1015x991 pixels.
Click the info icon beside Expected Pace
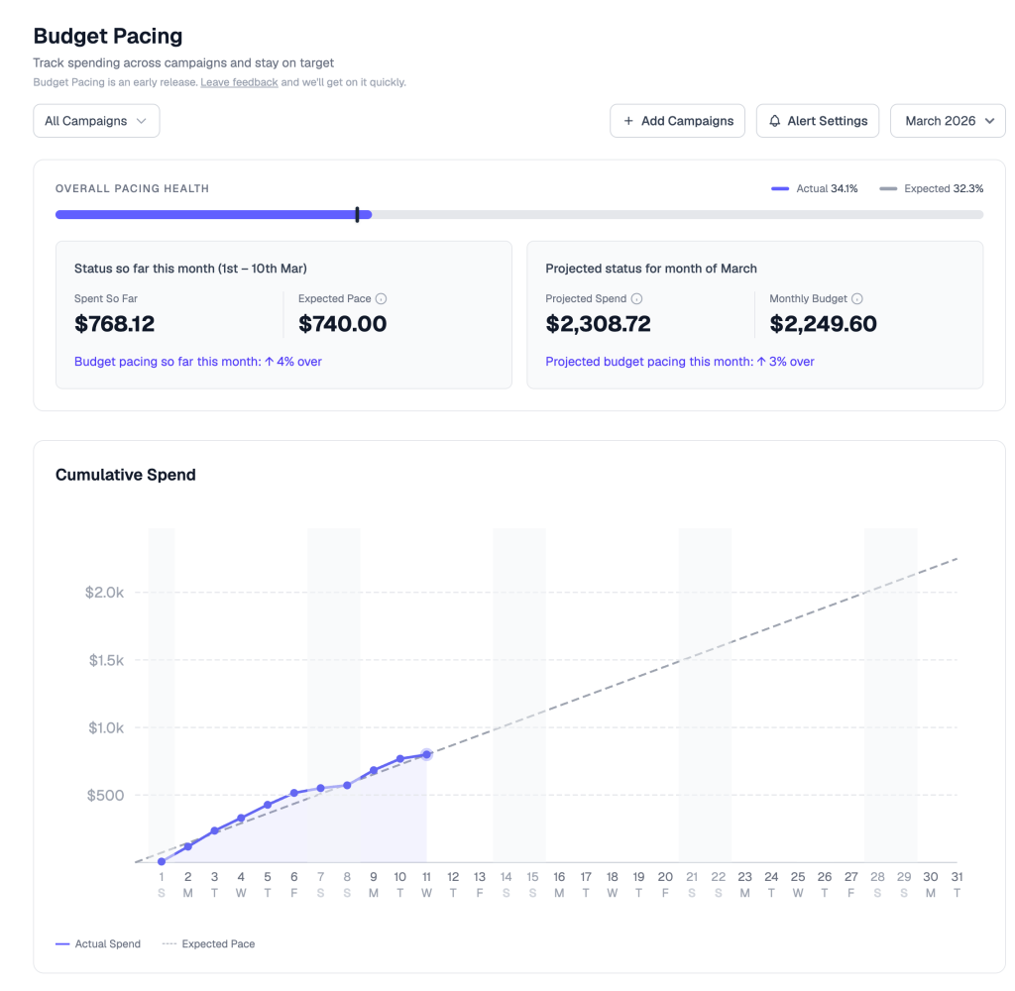382,299
